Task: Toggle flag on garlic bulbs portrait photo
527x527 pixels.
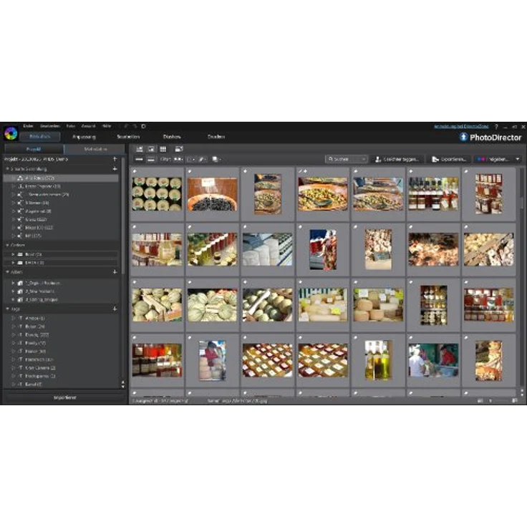Action: pos(356,227)
